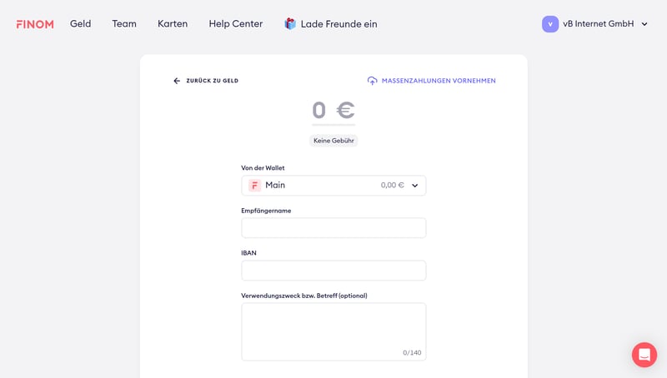Click the FINOM logo
Image resolution: width=667 pixels, height=378 pixels.
pos(35,24)
